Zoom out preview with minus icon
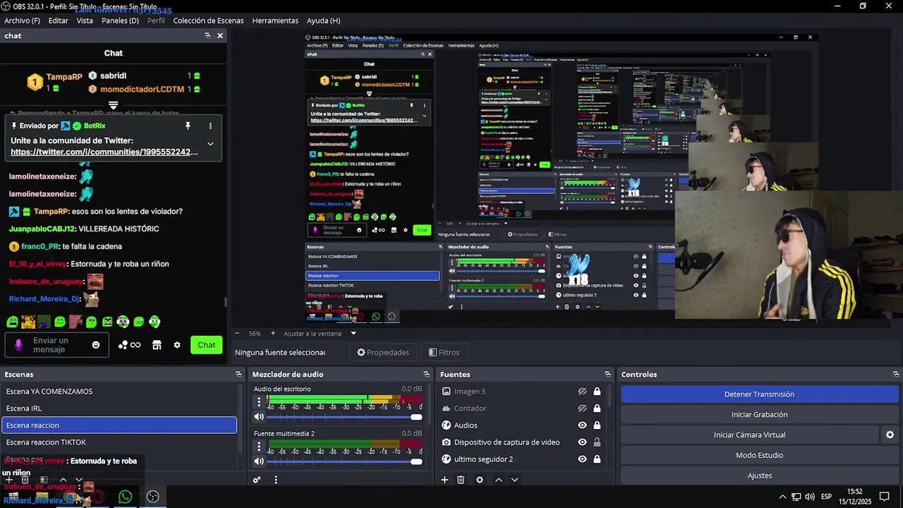Image resolution: width=903 pixels, height=508 pixels. (237, 333)
